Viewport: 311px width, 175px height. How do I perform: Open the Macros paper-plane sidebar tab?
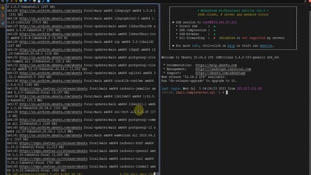[x=3, y=23]
